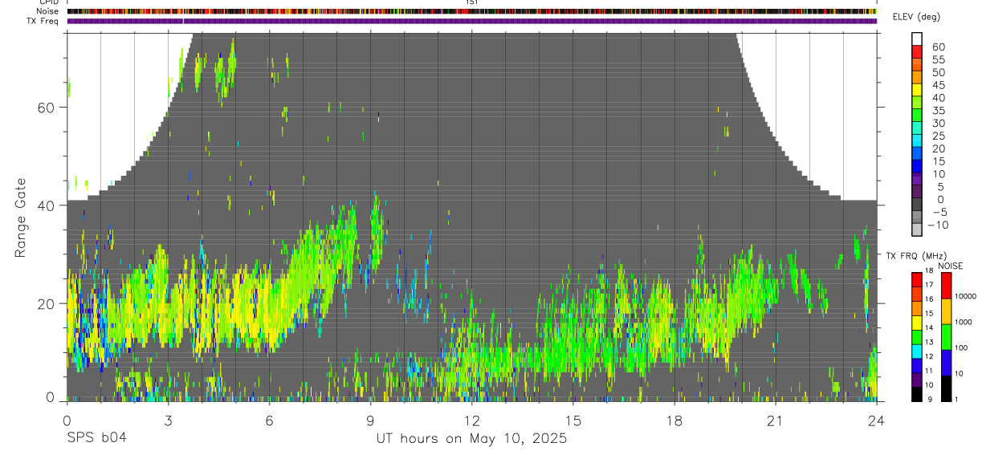Select the black 9 MHz TX frequency swatch

pos(917,394)
